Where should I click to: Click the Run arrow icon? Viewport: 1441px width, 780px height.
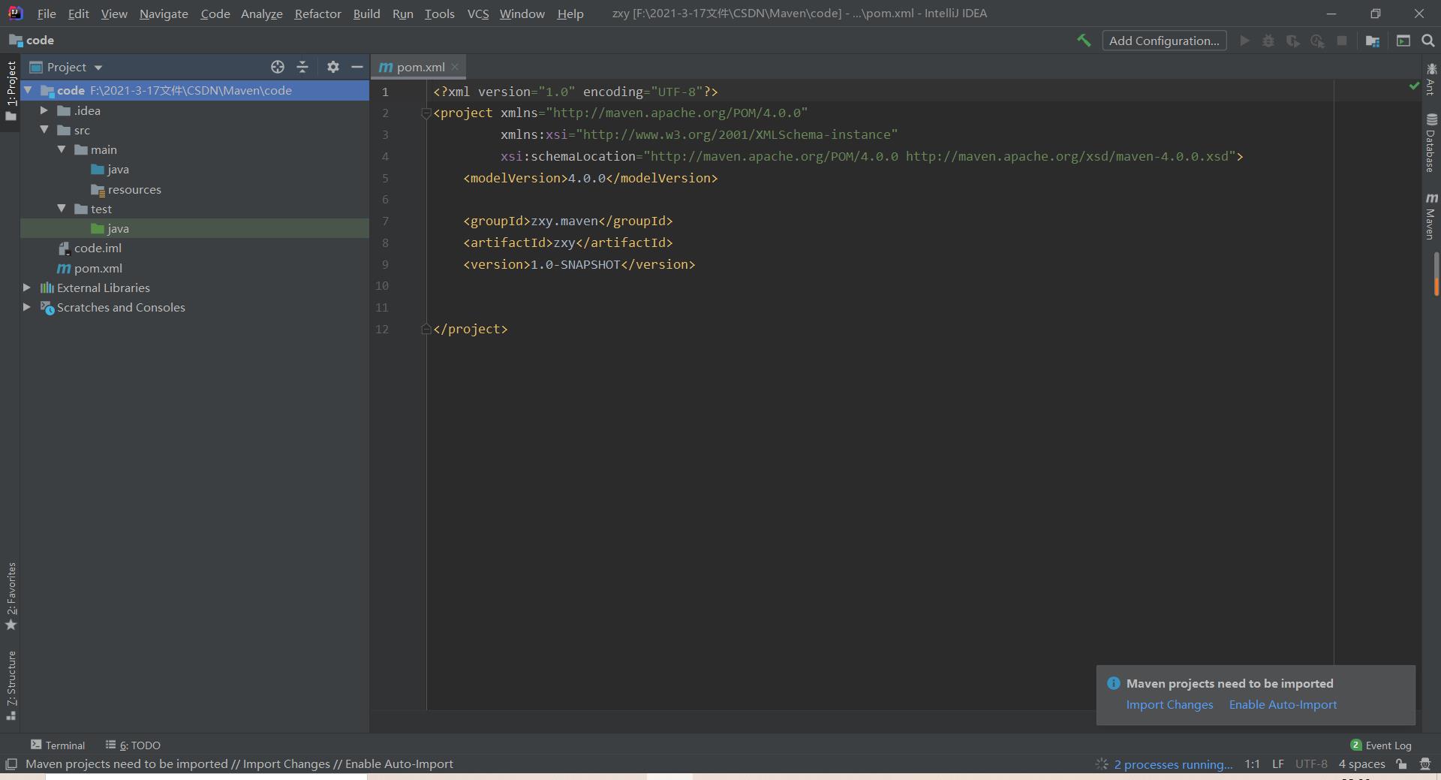pos(1244,41)
